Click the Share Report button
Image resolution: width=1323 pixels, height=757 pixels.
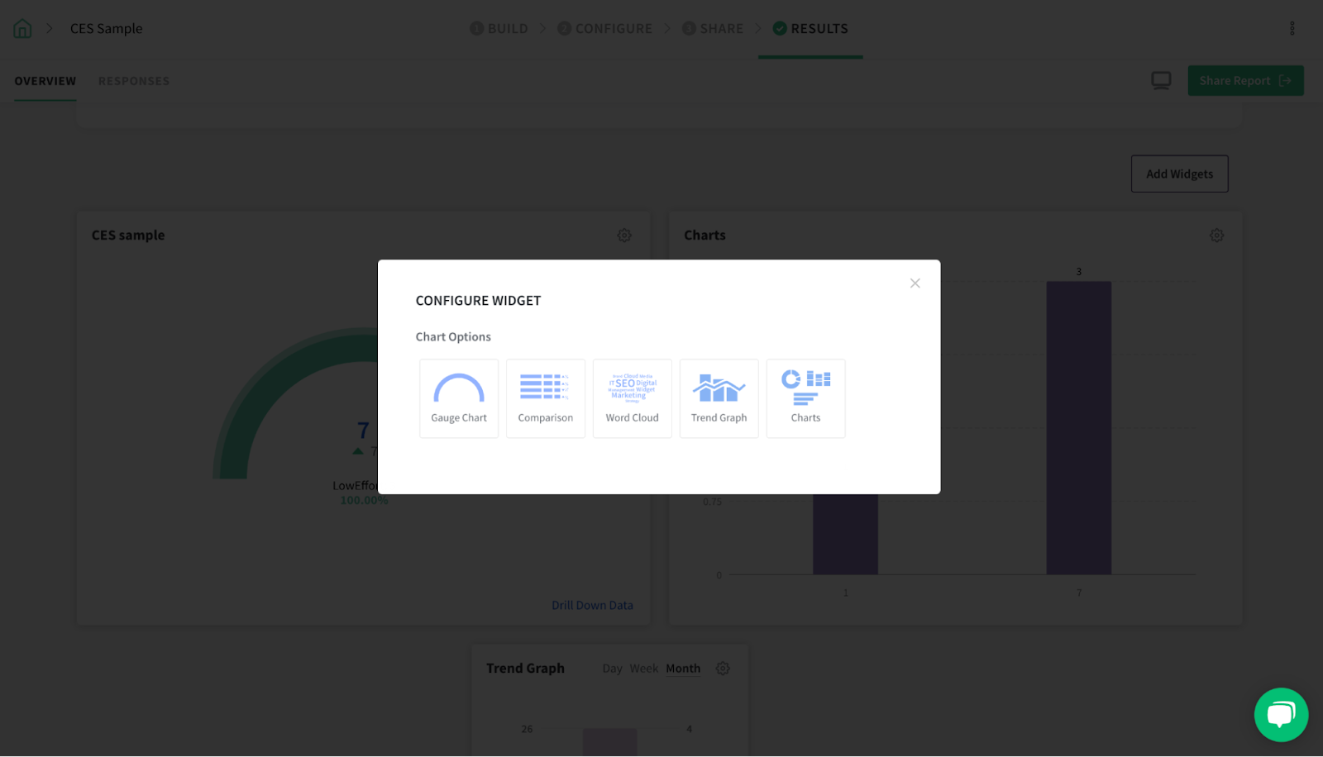(x=1246, y=81)
